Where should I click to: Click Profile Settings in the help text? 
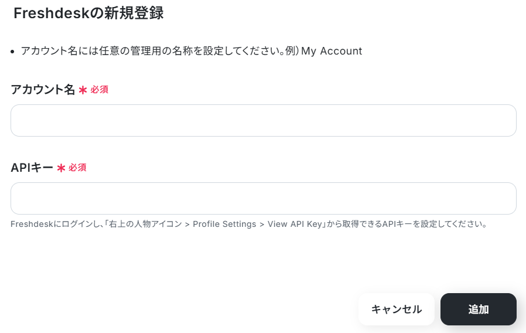[224, 224]
